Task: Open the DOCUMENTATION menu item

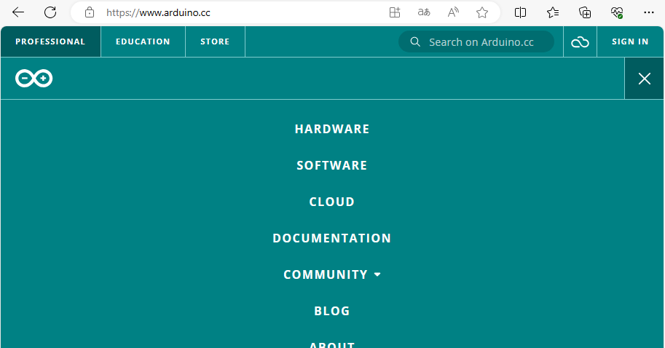Action: pos(332,238)
